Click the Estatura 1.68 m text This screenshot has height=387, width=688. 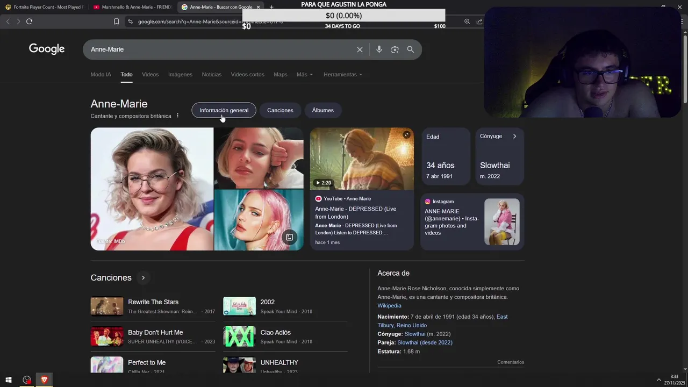(x=398, y=352)
